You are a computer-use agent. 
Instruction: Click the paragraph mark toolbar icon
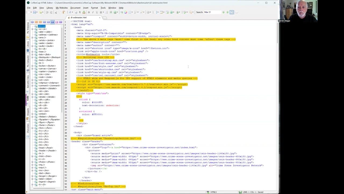click(80, 12)
